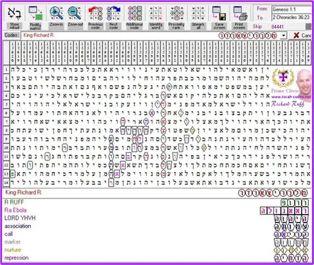The width and height of the screenshot is (314, 265).
Task: Expand the Codes dropdown arrow
Action: [x=283, y=35]
